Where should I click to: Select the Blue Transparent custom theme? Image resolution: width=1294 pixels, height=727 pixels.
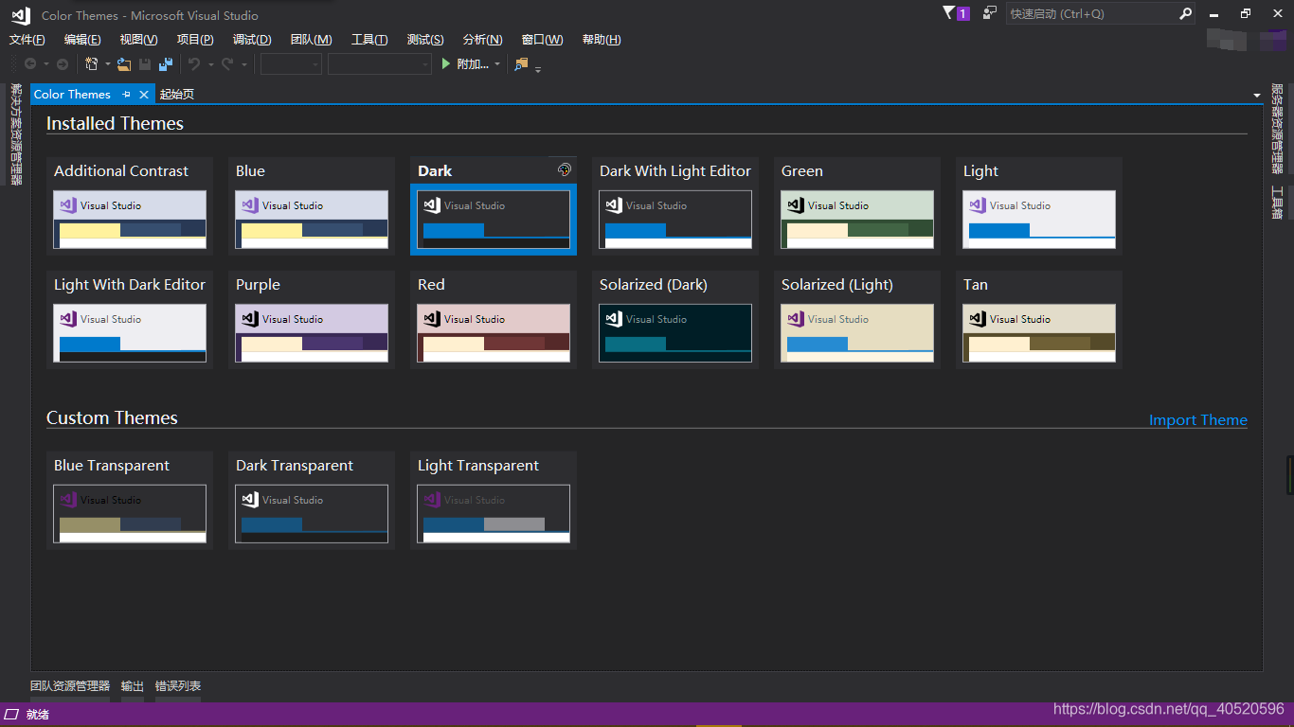pos(130,500)
